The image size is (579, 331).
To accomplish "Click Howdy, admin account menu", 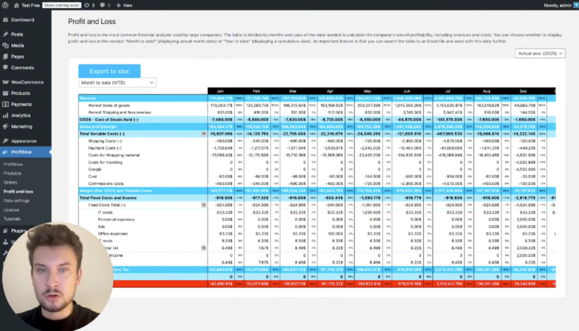I will coord(556,5).
